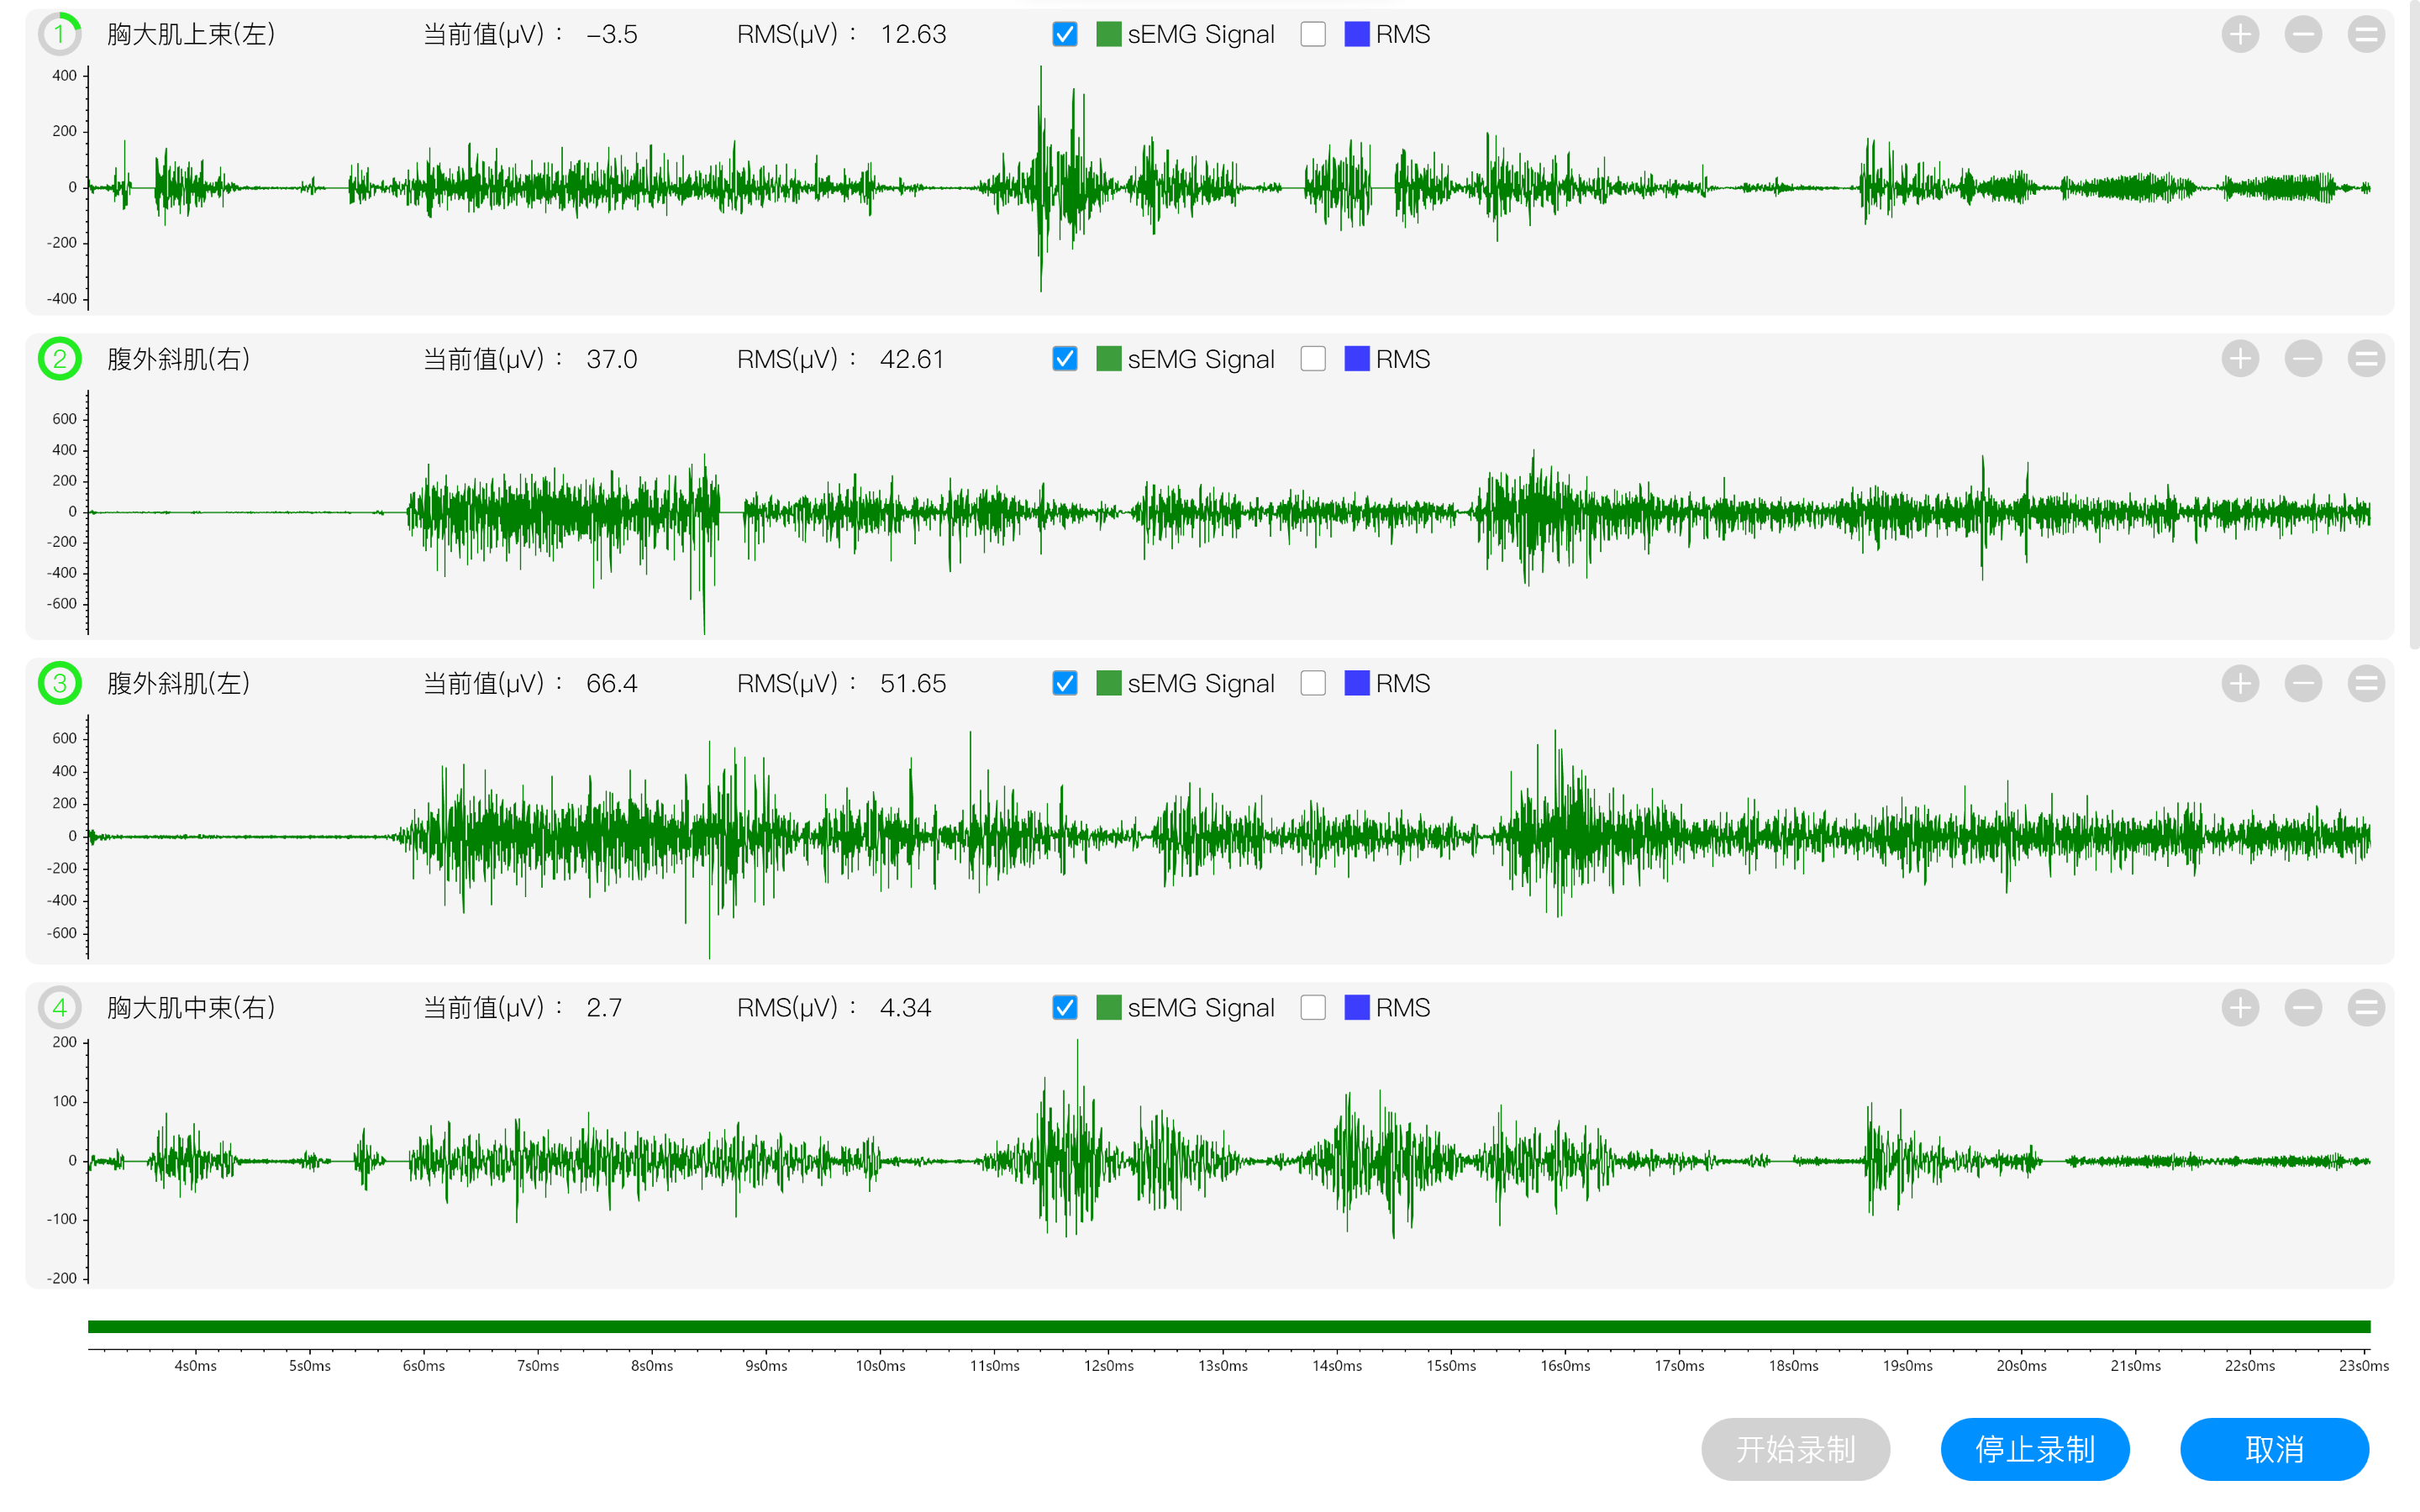Click blue RMS color swatch in channel 1
Screen dimensions: 2420x1512
1357,34
